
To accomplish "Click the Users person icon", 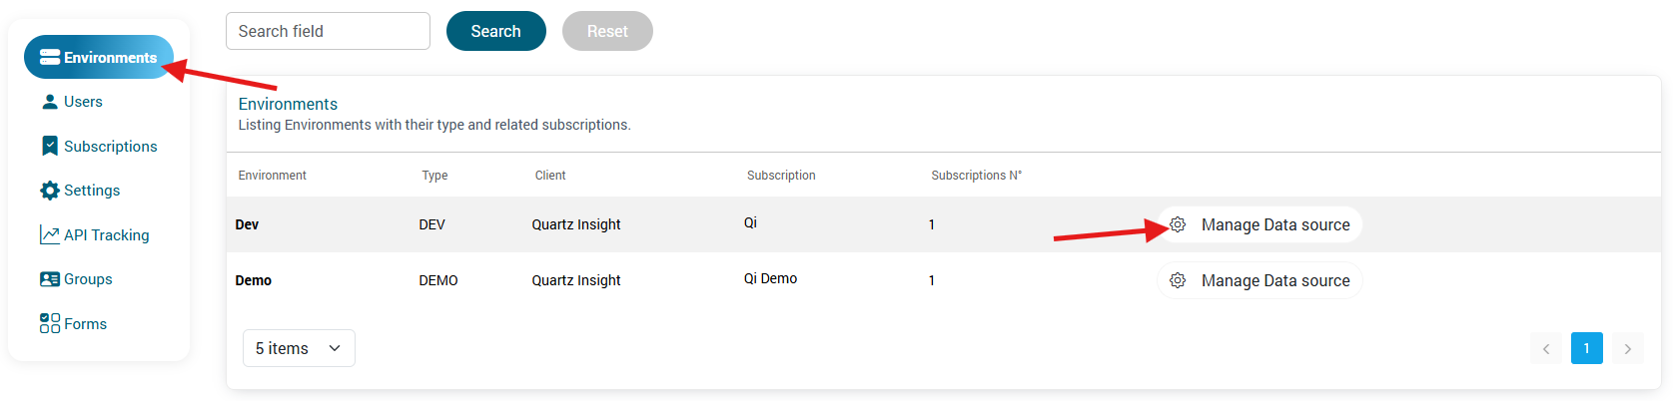I will [x=50, y=102].
